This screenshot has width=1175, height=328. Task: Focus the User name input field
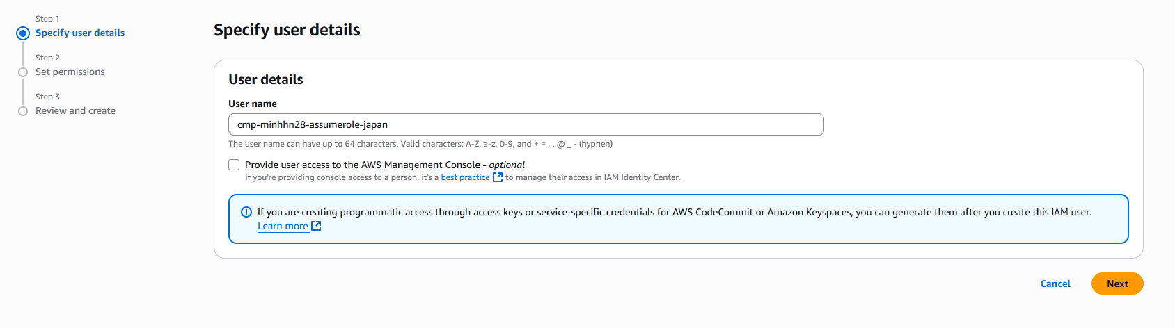click(526, 124)
